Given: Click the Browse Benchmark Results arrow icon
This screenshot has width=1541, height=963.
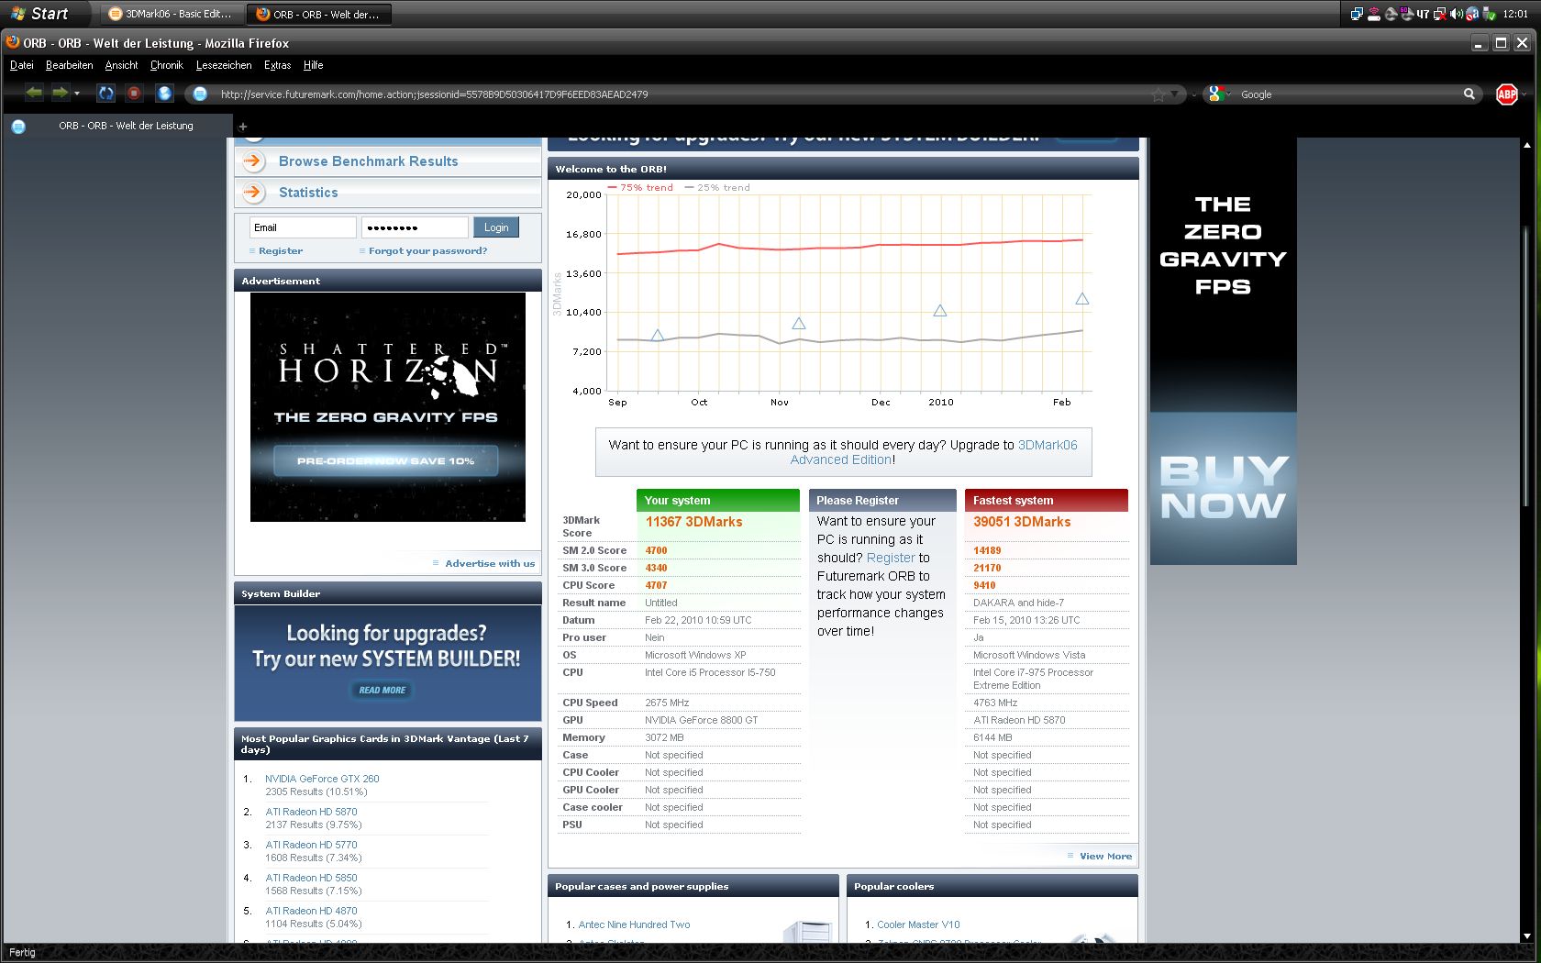Looking at the screenshot, I should point(253,160).
